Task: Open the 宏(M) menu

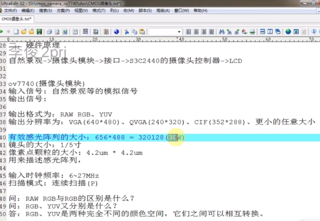Action: point(129,11)
